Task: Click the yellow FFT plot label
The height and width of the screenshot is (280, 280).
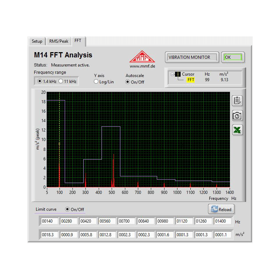Action: pos(190,80)
